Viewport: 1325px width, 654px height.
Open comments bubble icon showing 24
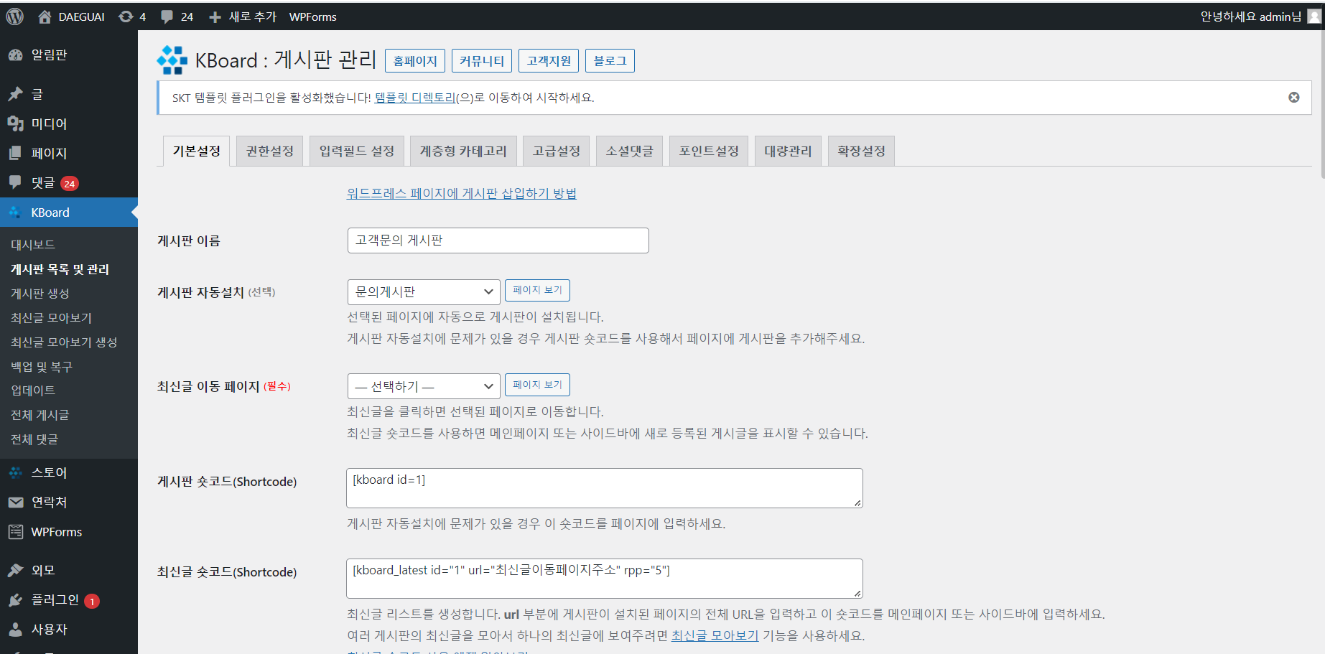[x=167, y=17]
